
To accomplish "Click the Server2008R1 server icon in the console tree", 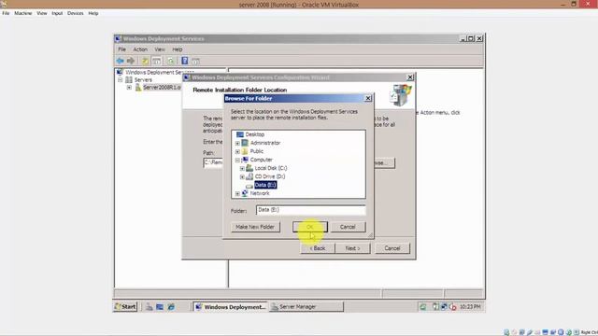I will (x=138, y=88).
